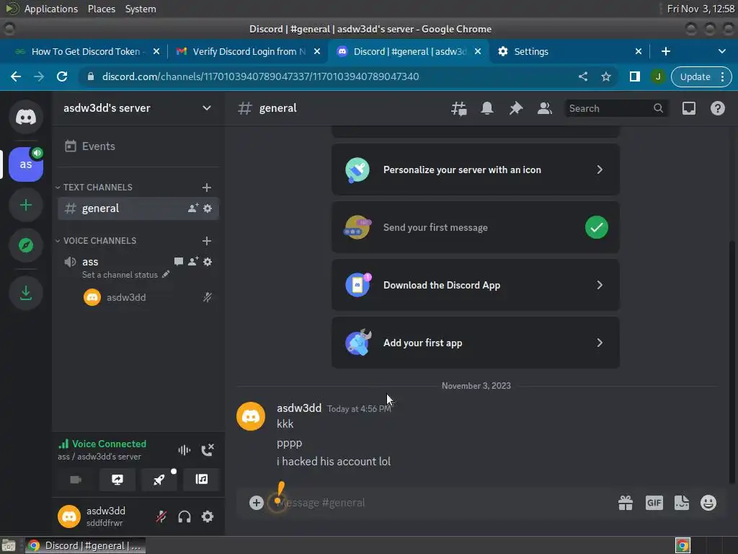Open sticker picker
Image resolution: width=738 pixels, height=554 pixels.
click(x=682, y=503)
